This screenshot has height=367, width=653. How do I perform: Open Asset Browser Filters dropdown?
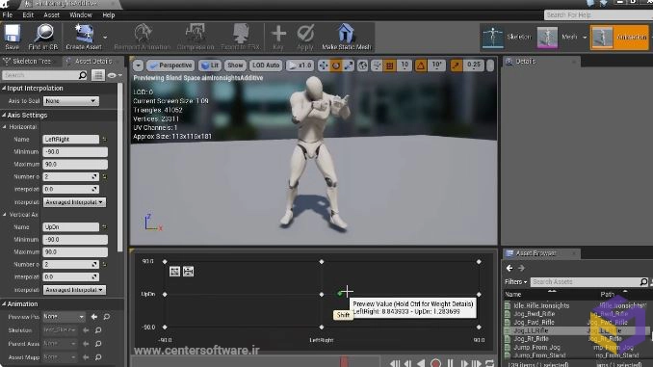click(x=515, y=282)
